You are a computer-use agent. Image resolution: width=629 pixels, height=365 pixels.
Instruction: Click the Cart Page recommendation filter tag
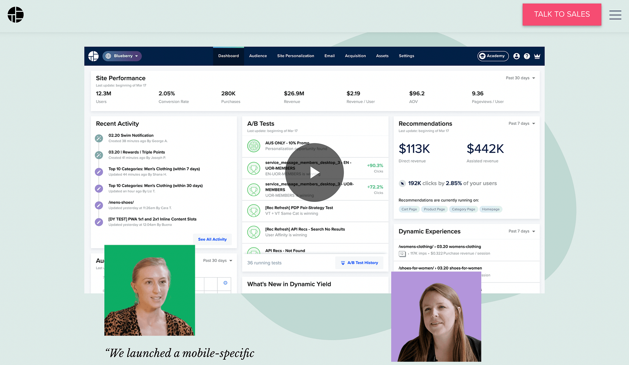(x=409, y=209)
